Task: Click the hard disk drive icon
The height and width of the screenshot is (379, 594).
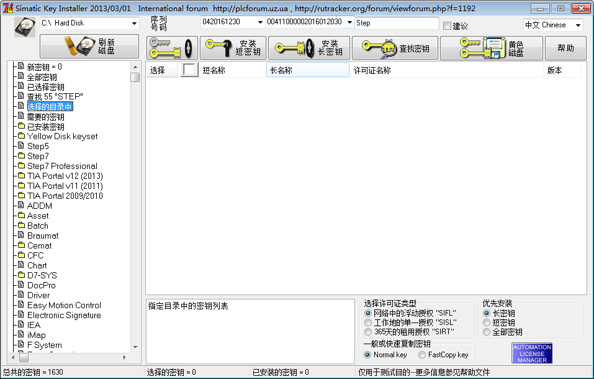Action: (25, 27)
